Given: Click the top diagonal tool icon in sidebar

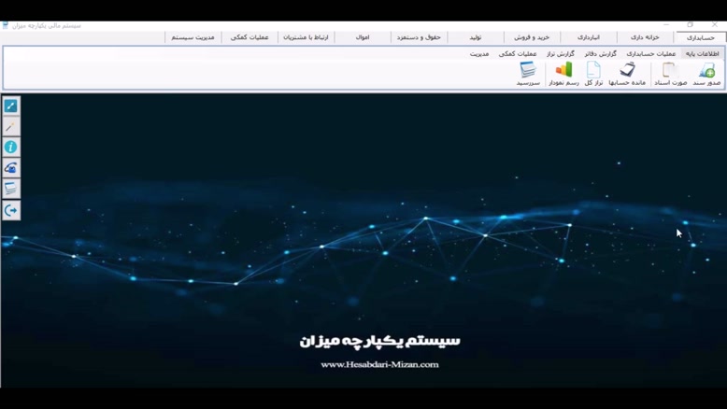Looking at the screenshot, I should (11, 106).
